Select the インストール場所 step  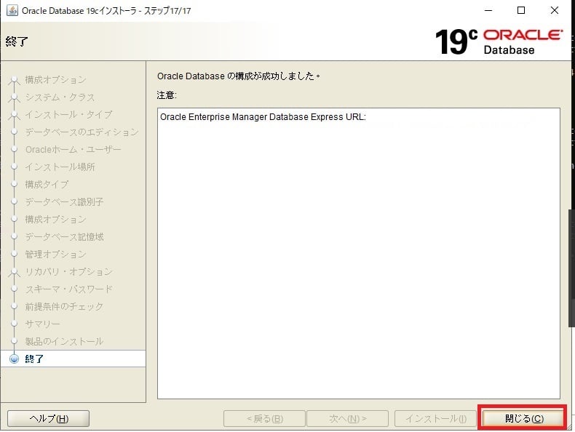click(60, 167)
